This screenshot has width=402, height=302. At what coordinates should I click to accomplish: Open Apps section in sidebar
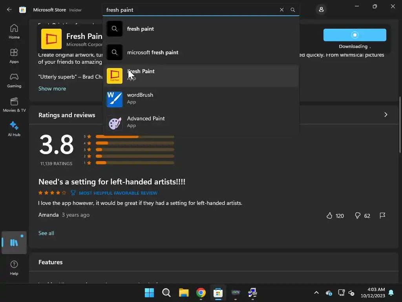tap(14, 56)
